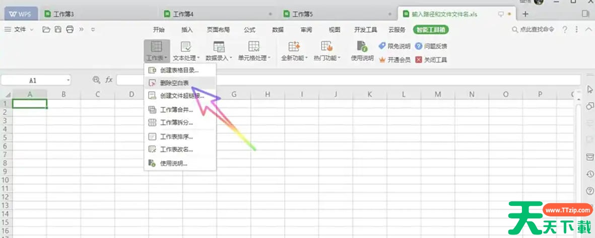Image resolution: width=595 pixels, height=238 pixels.
Task: Expand more quick access tools chevron
Action: pyautogui.click(x=81, y=30)
